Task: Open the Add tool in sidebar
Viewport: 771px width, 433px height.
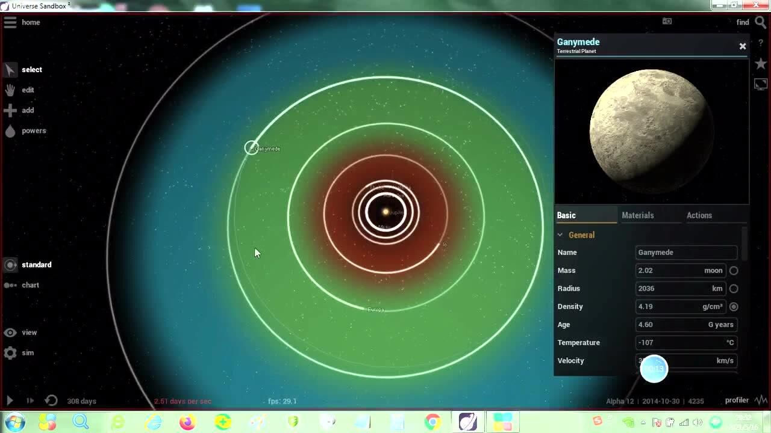Action: [11, 110]
